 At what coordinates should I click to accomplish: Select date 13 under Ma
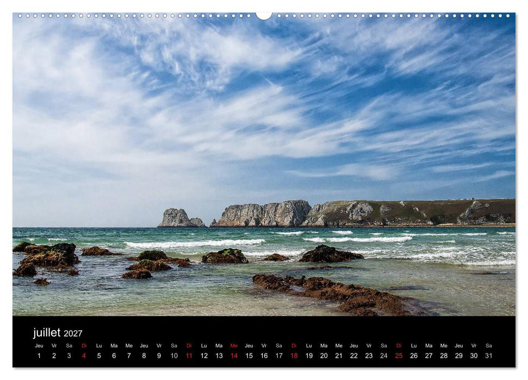tap(219, 356)
